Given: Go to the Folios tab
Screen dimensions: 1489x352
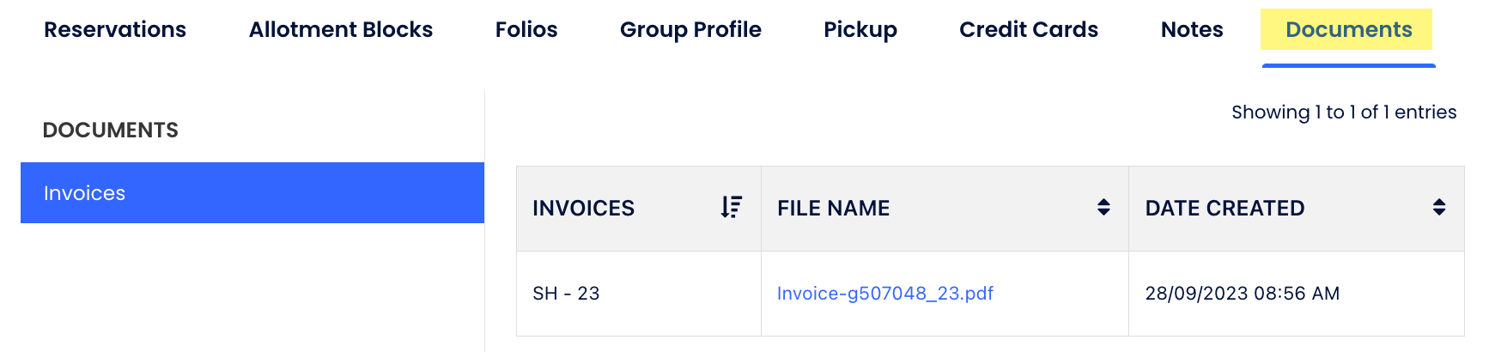Looking at the screenshot, I should (526, 30).
